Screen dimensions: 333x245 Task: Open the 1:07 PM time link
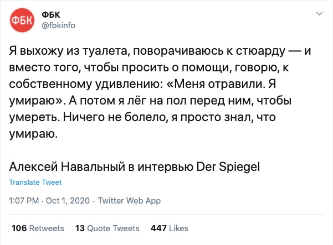coord(23,201)
